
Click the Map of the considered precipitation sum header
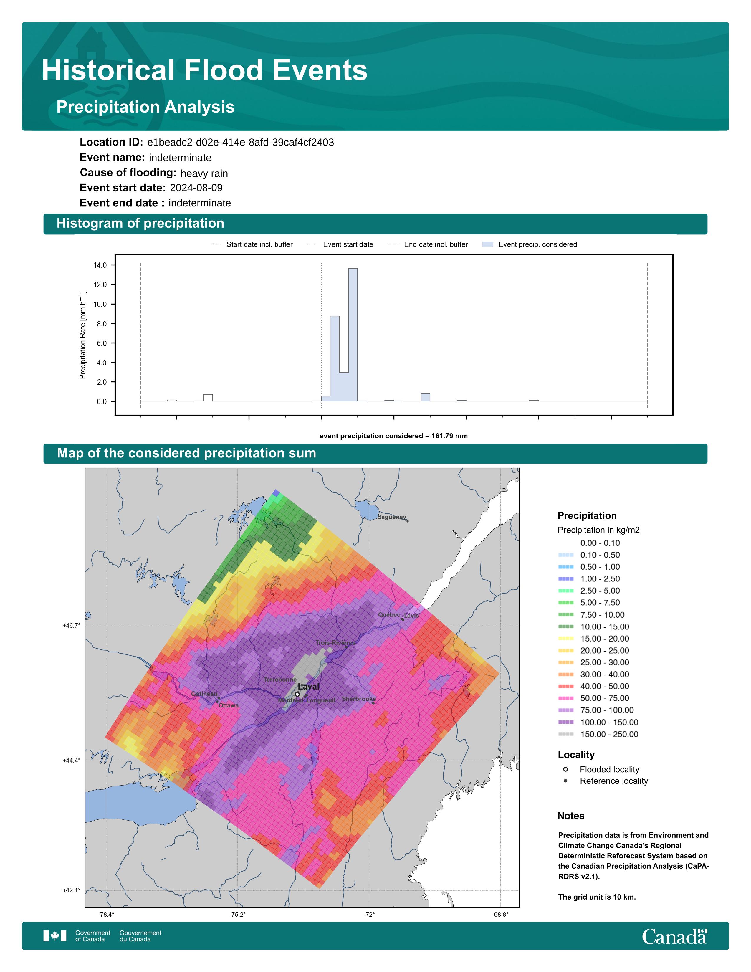(375, 454)
